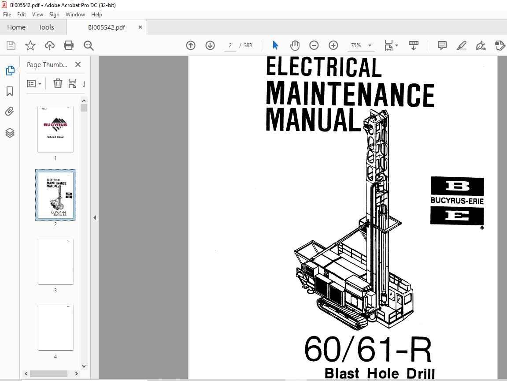This screenshot has width=507, height=381.
Task: Click the Save file icon
Action: [11, 45]
